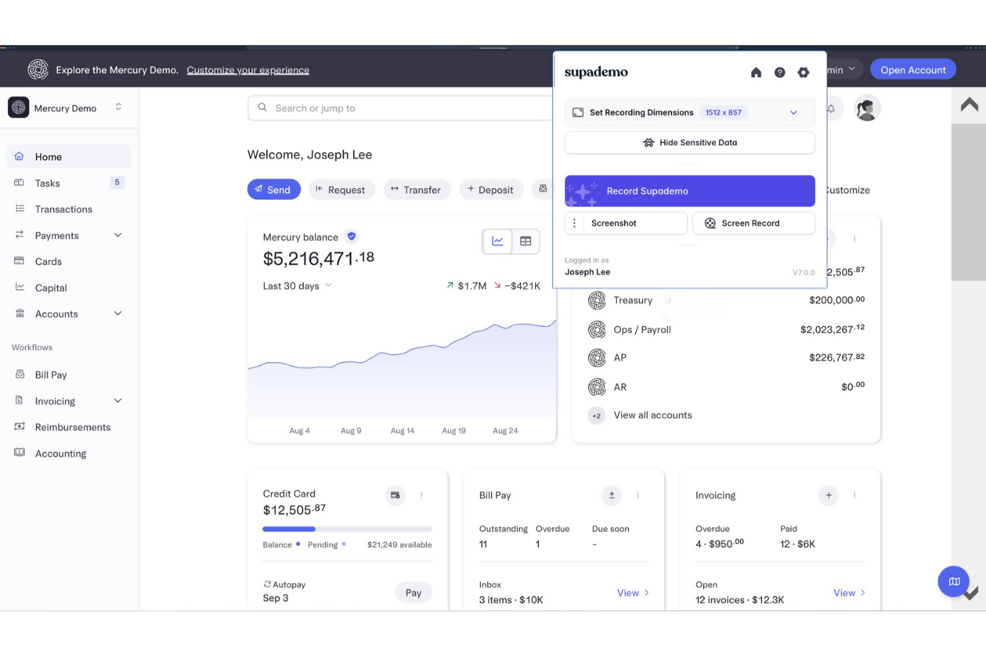Open Bill Pay options menu dots

pos(638,495)
